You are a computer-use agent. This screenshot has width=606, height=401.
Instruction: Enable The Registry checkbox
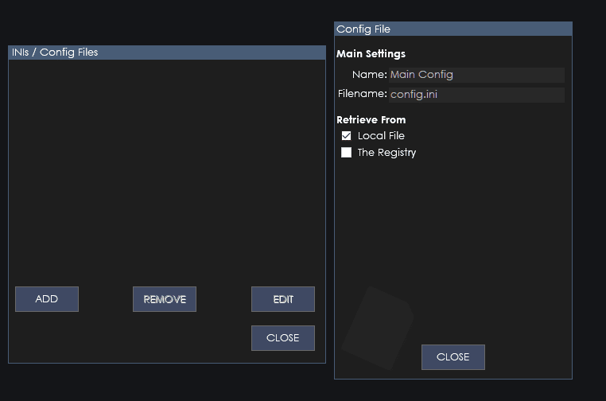(x=346, y=152)
